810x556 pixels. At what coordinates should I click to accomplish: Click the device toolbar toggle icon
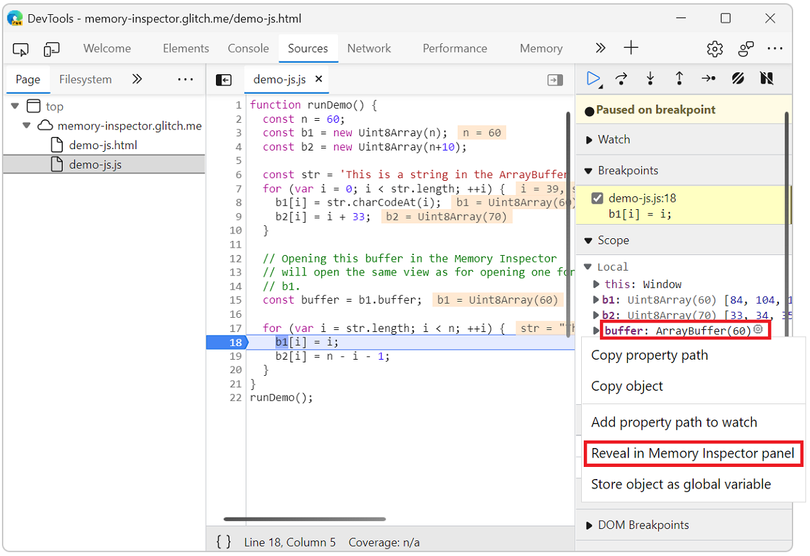pyautogui.click(x=51, y=49)
